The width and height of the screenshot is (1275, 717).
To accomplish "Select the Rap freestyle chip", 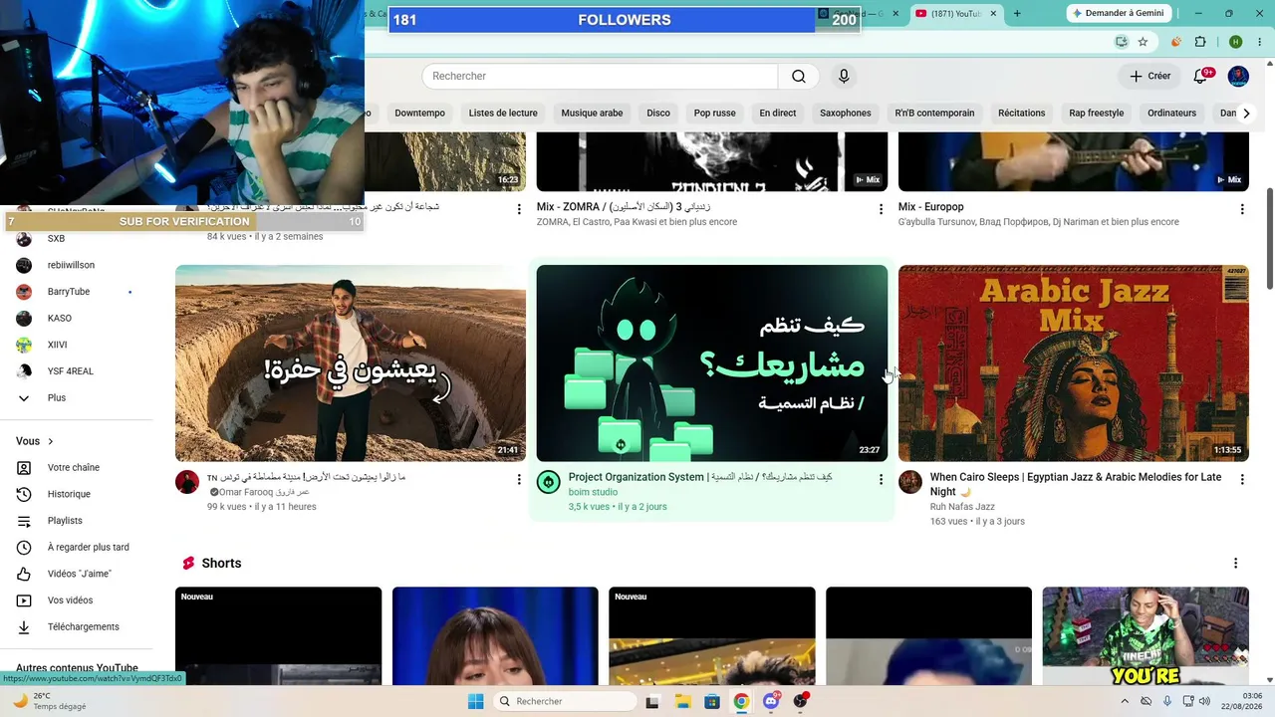I will point(1097,114).
